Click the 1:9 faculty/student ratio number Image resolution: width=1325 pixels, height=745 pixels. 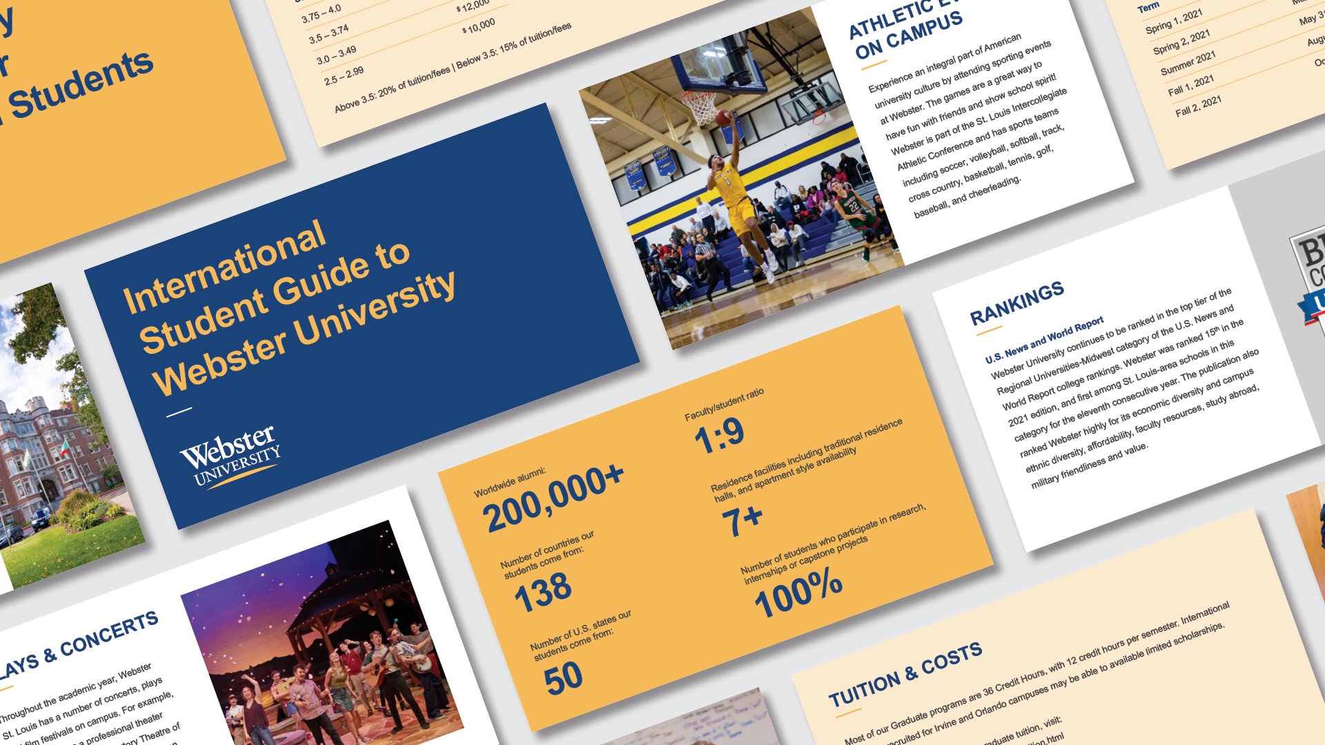[x=719, y=437]
